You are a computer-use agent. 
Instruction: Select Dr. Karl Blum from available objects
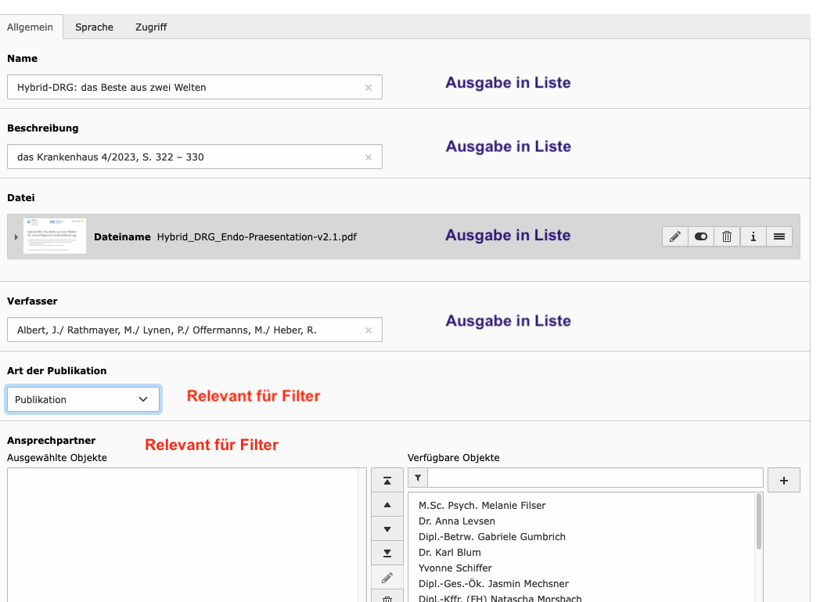coord(449,552)
